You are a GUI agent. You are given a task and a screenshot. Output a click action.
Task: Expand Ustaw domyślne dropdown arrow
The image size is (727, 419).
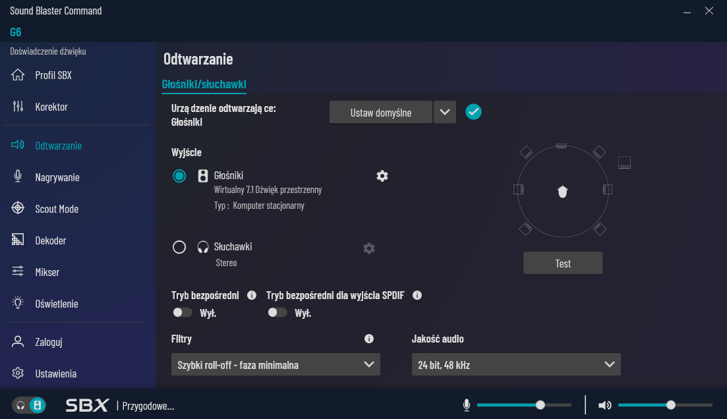point(445,112)
